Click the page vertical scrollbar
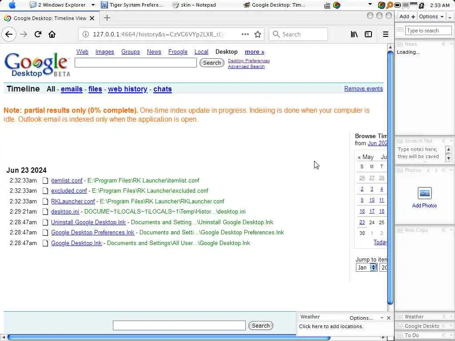 pos(390,177)
